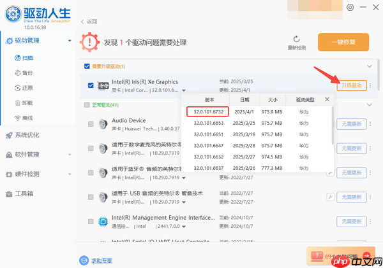Collapse the 正常驱动 group chevron
This screenshot has height=268, width=383.
click(370, 105)
